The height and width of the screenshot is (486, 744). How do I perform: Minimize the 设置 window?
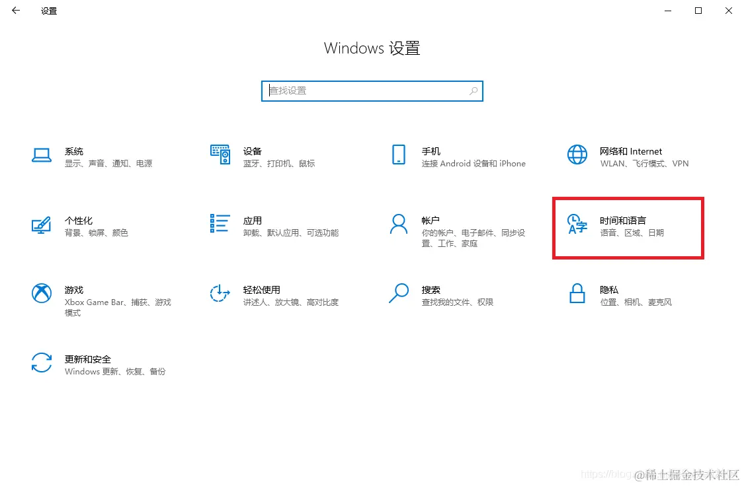[x=668, y=11]
